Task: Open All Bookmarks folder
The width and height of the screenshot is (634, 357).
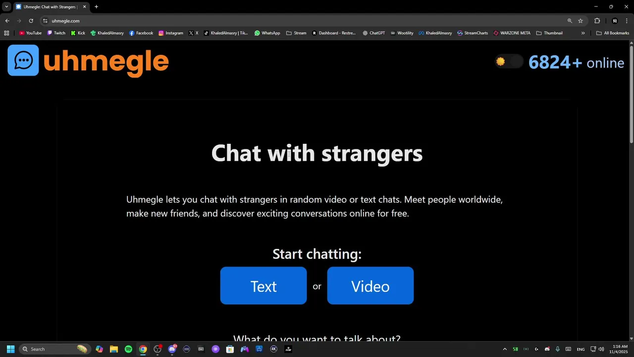Action: point(613,33)
